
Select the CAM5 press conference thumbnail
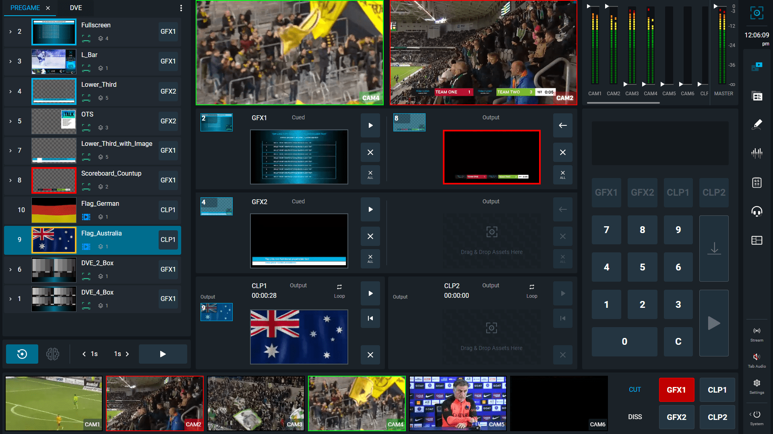coord(458,403)
